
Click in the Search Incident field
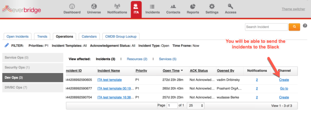pos(266,27)
